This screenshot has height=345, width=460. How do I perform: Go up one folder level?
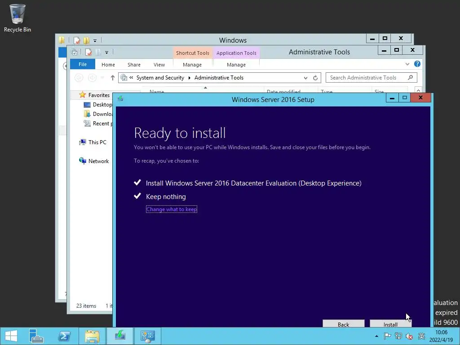coord(113,78)
